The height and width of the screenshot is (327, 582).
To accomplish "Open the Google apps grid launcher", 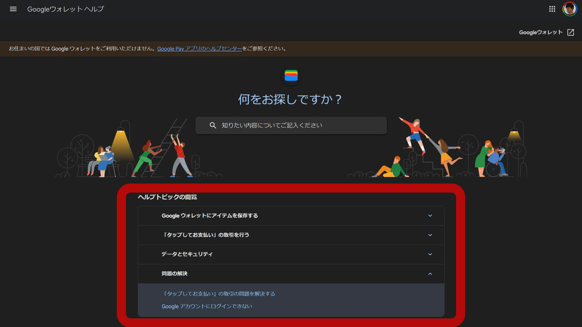I will click(552, 9).
